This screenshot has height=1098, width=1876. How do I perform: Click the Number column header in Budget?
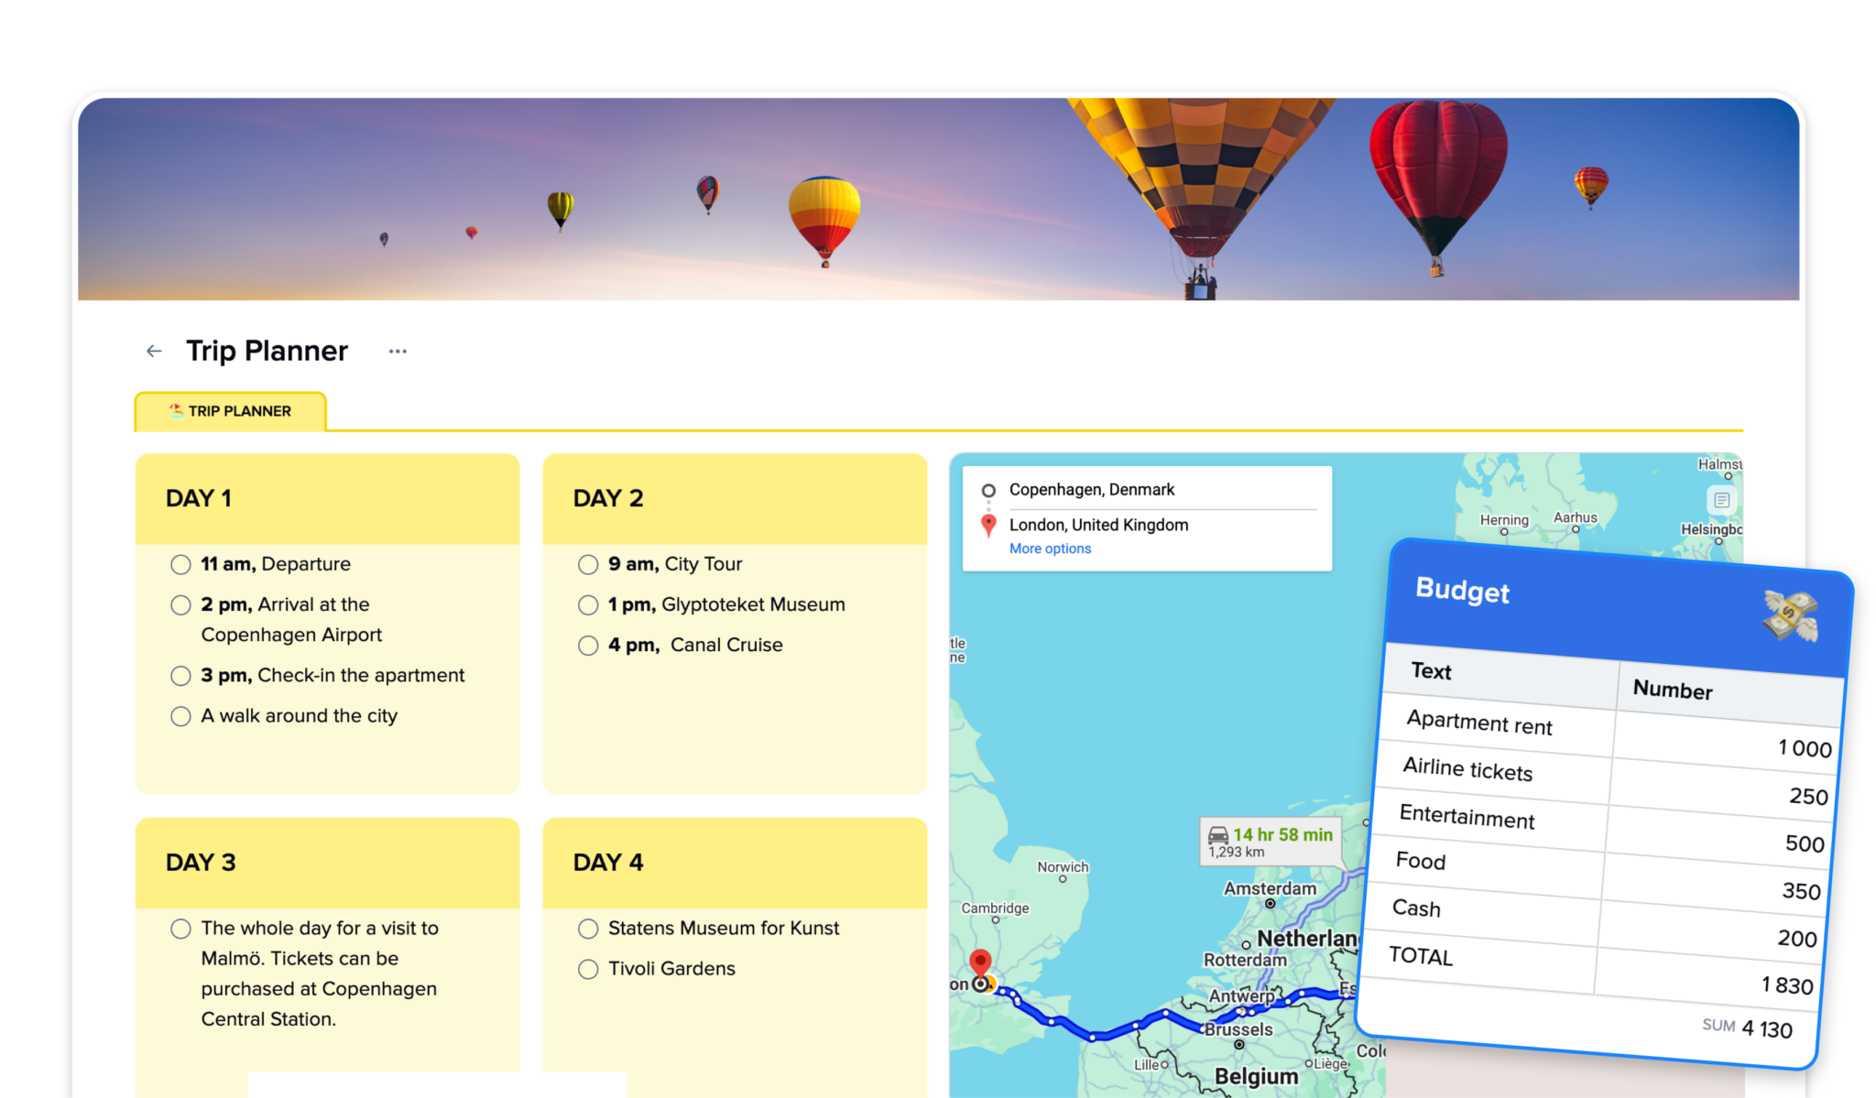click(1672, 690)
